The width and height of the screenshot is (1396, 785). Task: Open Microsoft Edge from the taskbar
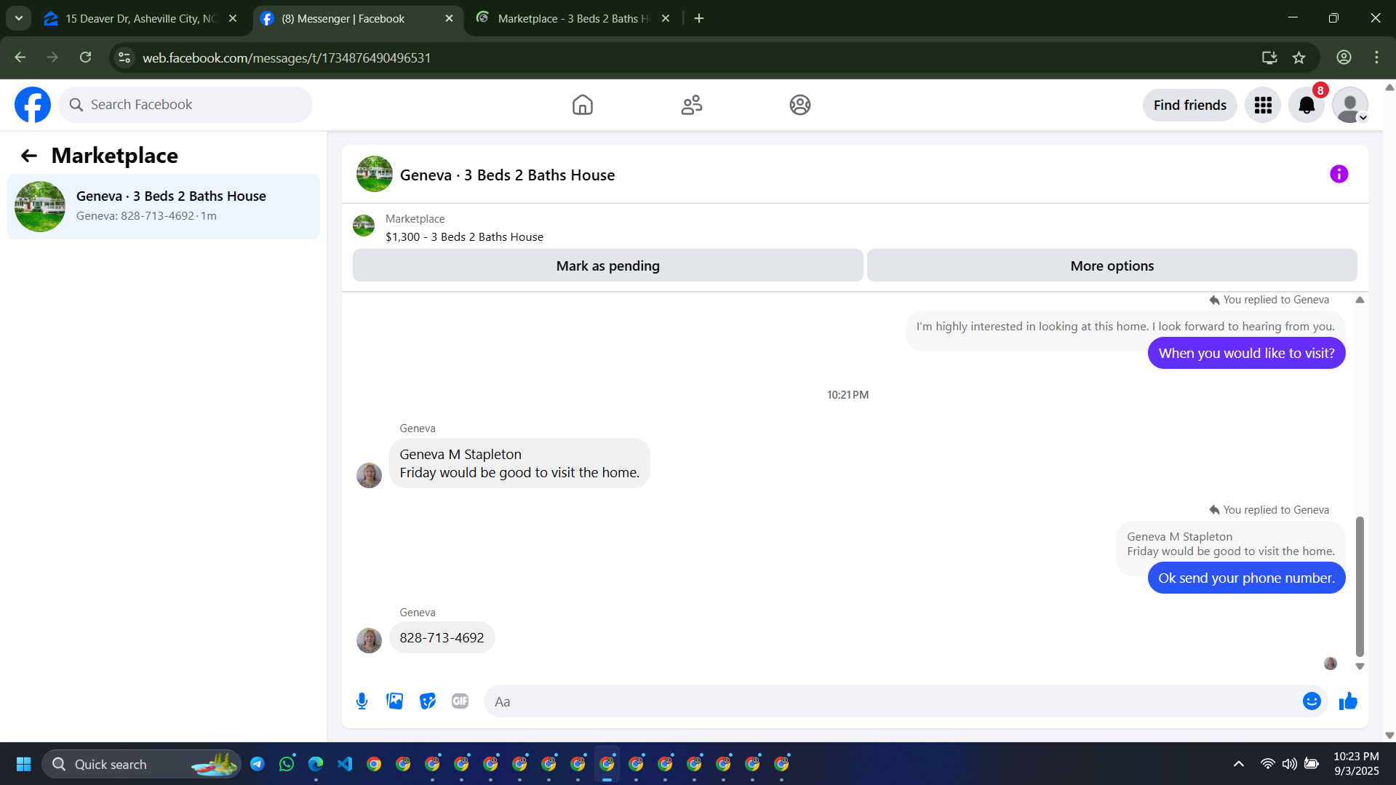316,764
